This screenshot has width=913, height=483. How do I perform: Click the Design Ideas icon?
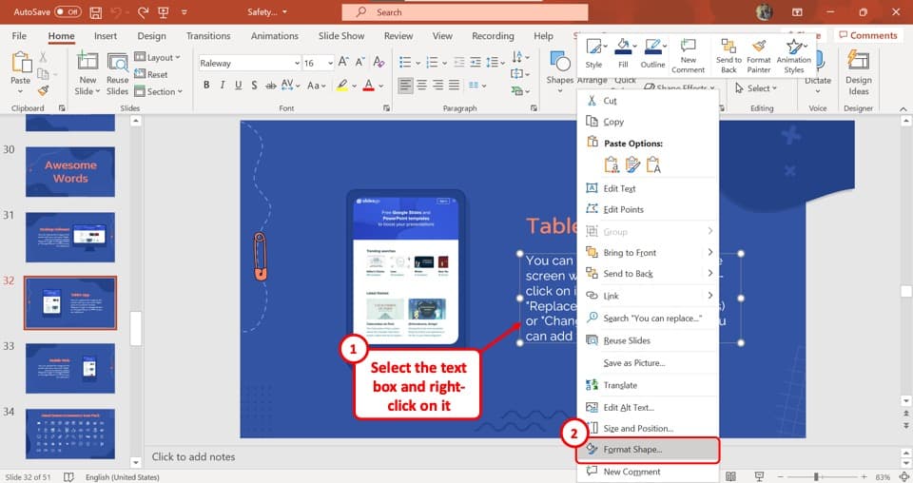(858, 73)
